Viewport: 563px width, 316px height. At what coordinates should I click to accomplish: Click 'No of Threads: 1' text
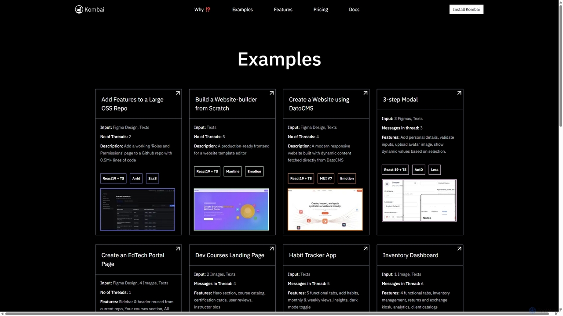click(116, 292)
